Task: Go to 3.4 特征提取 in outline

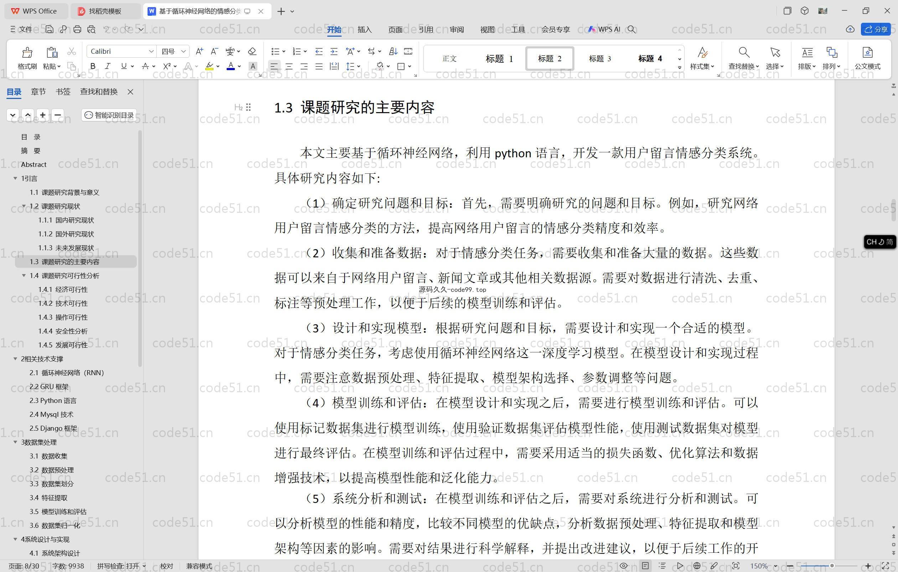Action: (48, 498)
